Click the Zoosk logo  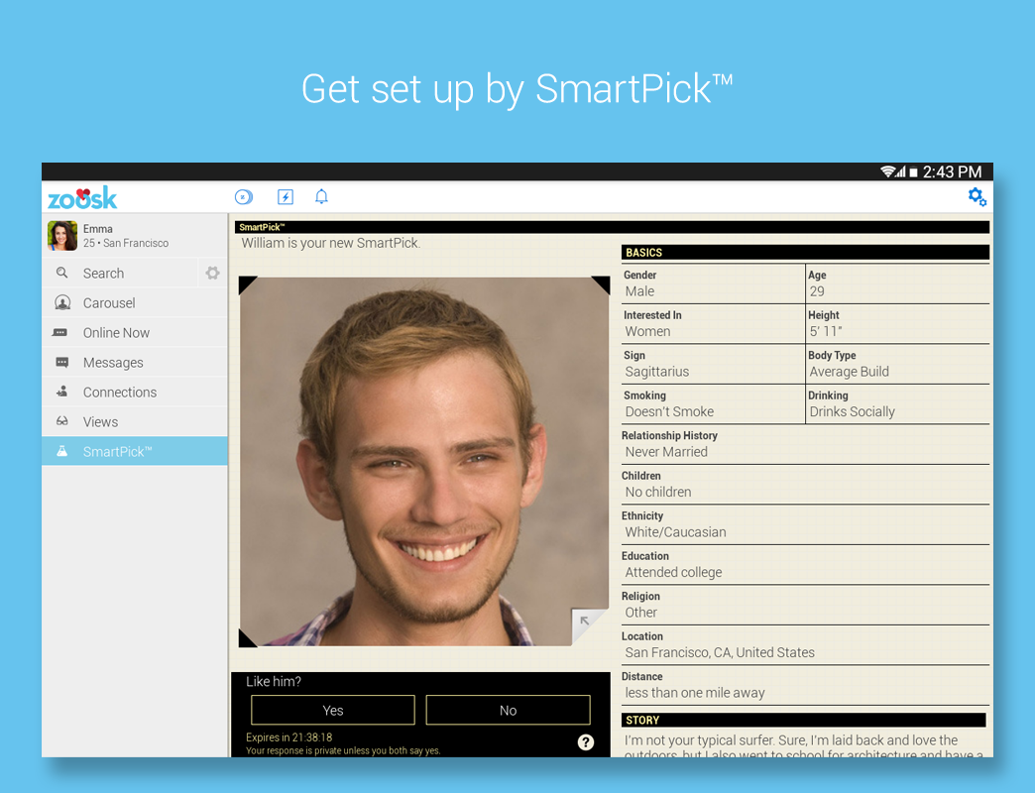(x=82, y=198)
